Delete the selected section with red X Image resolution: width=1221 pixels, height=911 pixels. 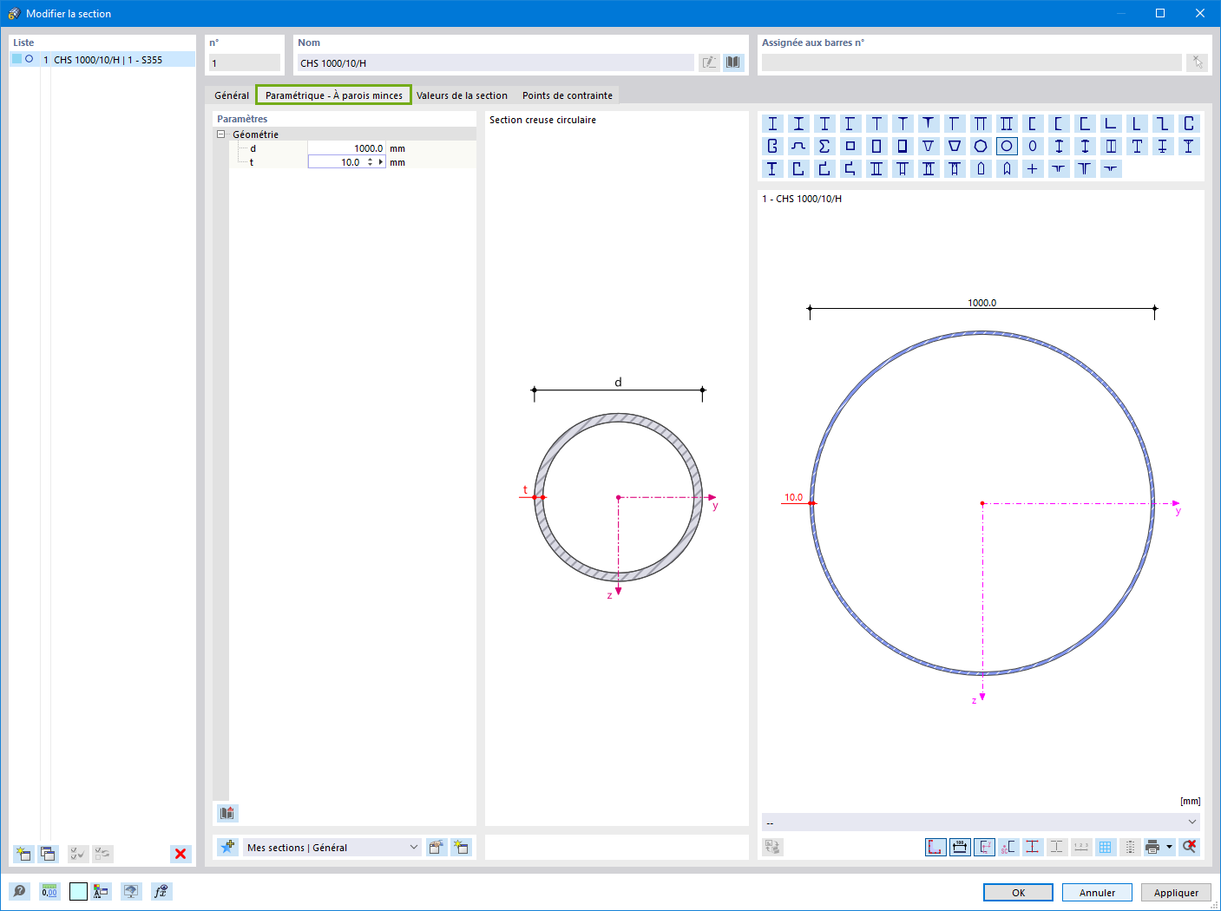pos(181,854)
